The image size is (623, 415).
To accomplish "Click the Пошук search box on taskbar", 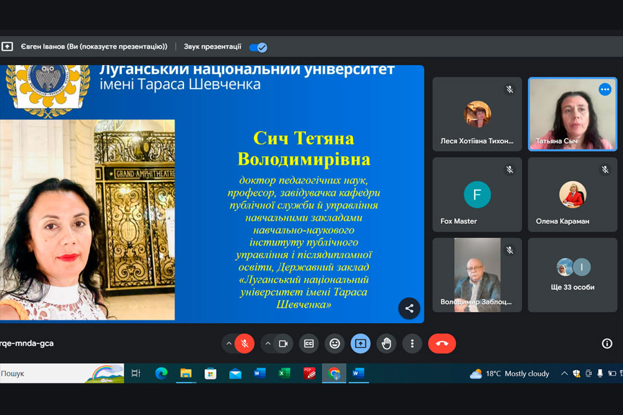I will (x=42, y=373).
